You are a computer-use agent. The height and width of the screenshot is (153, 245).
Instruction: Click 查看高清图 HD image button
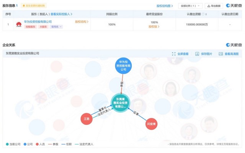(x=229, y=54)
